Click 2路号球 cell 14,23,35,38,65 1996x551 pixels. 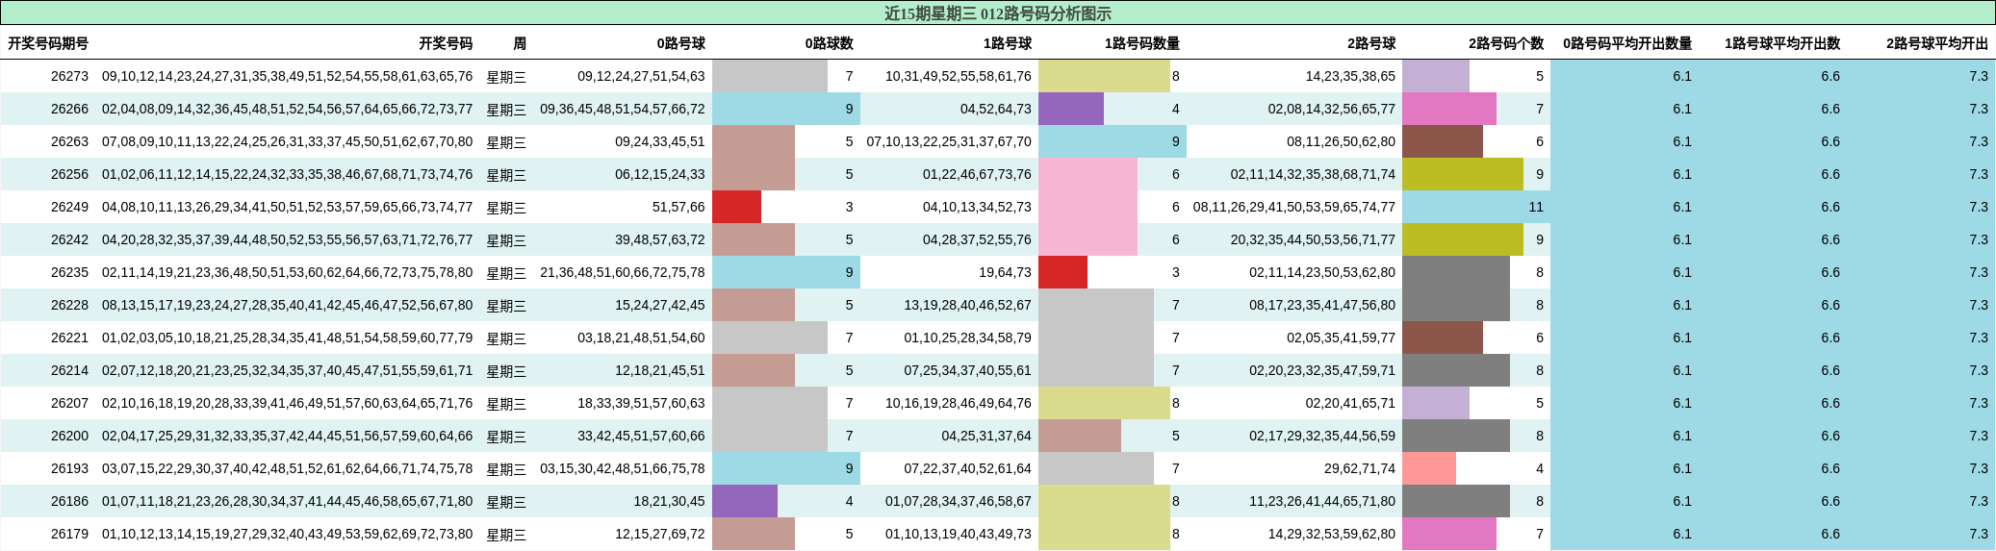click(1350, 76)
